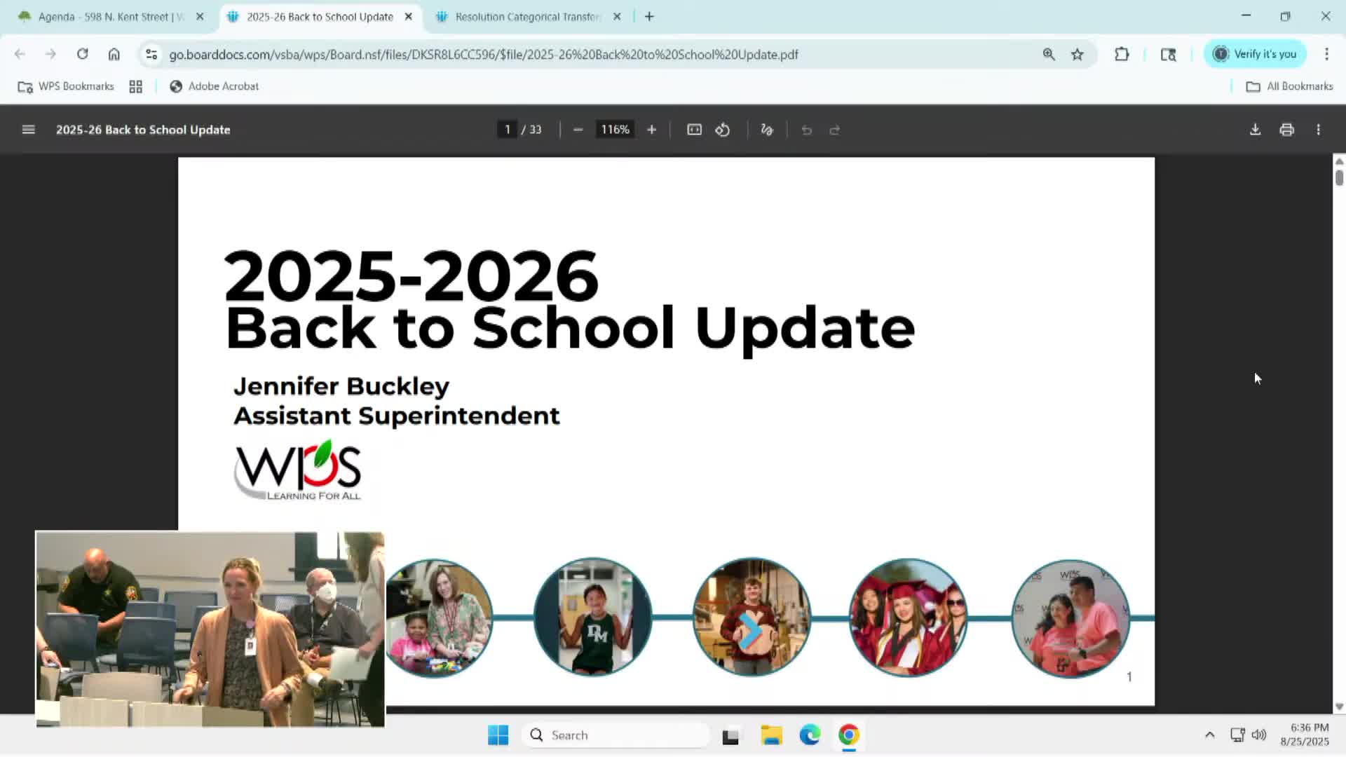The image size is (1346, 757).
Task: Click the Redo icon in PDF toolbar
Action: tap(835, 130)
